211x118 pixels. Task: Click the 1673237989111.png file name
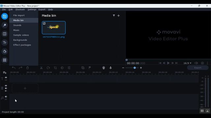tap(54, 37)
